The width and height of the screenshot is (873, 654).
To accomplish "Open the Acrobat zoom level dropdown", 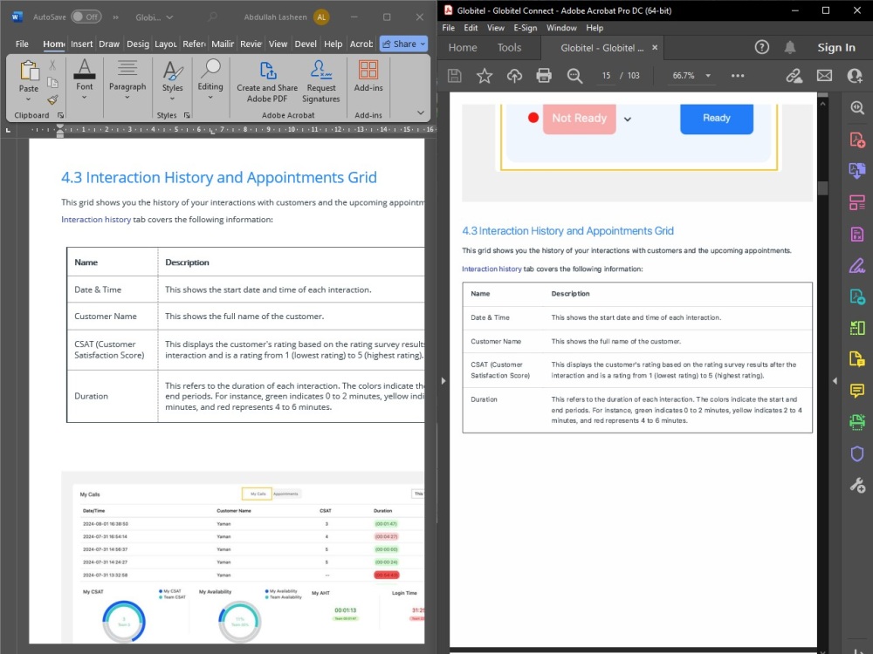I will tap(708, 76).
